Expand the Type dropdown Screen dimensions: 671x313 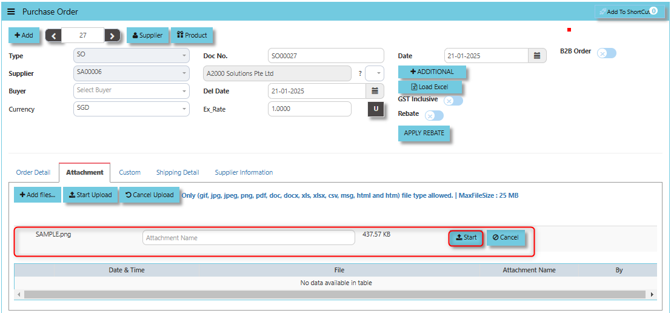(131, 55)
